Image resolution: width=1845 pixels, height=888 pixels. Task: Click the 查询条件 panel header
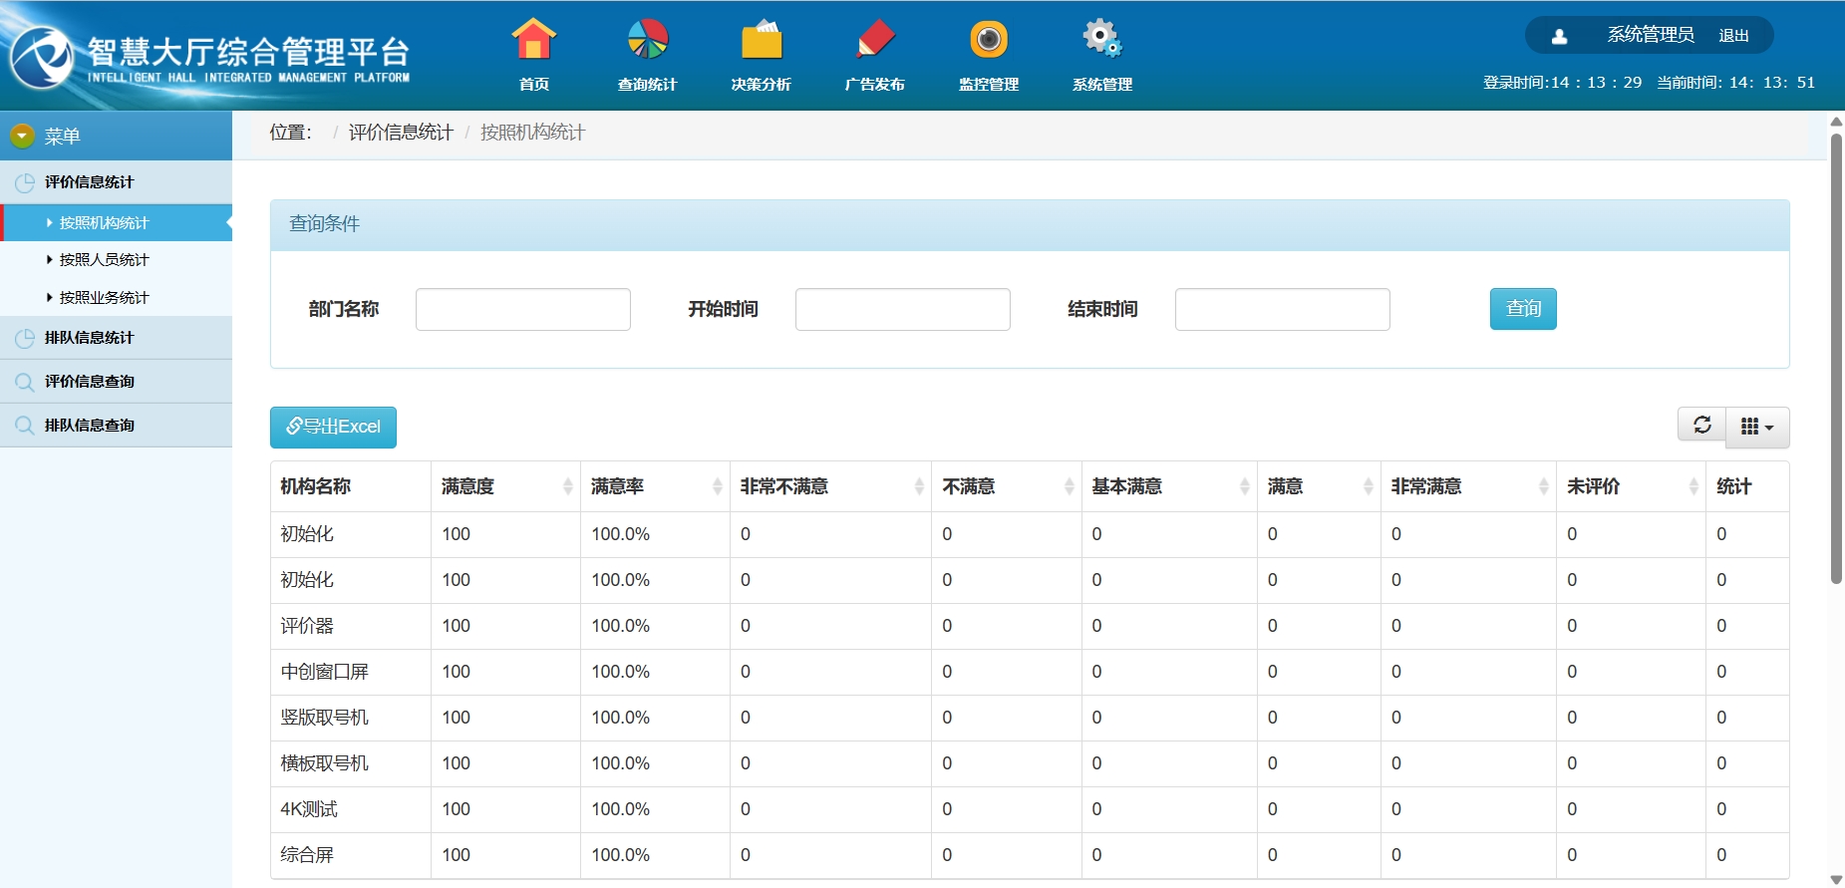1030,225
